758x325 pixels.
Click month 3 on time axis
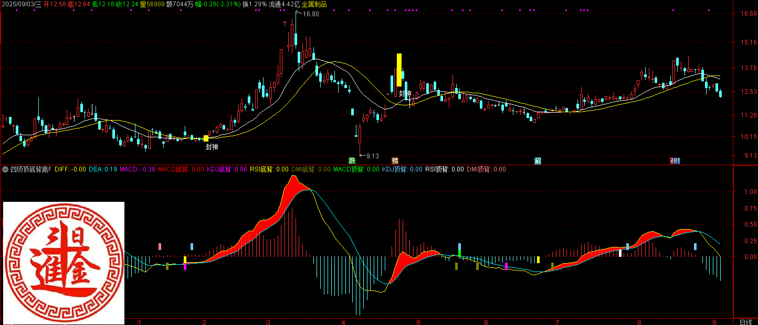click(268, 322)
